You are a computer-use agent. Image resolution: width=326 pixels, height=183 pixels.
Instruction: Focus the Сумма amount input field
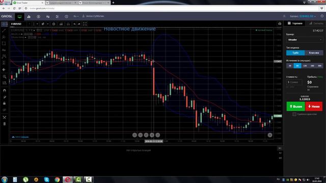(x=294, y=82)
